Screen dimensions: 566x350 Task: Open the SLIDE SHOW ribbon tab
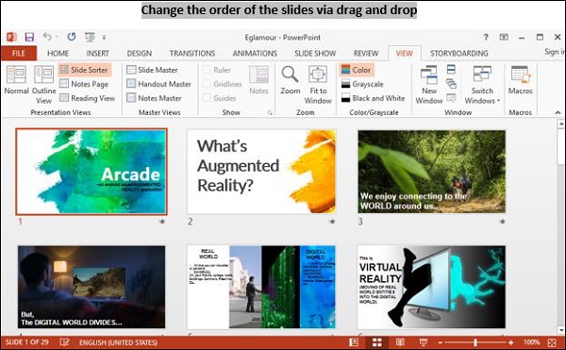click(315, 54)
